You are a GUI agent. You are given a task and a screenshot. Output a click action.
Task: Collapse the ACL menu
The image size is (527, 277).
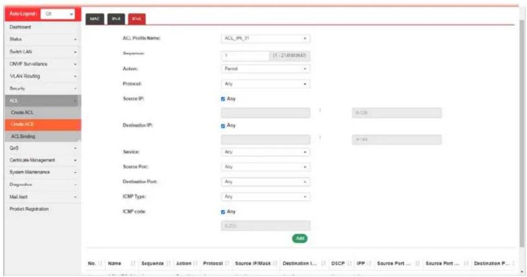[x=43, y=100]
